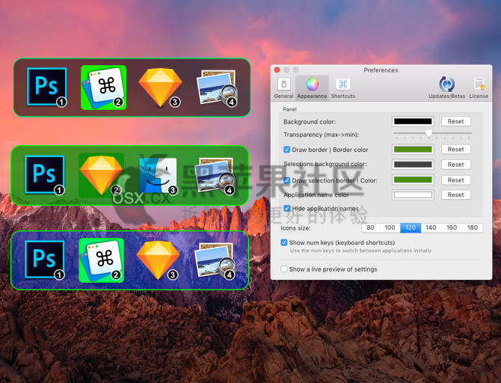Select highlighted Sketch icon in green middle panel

pyautogui.click(x=101, y=175)
